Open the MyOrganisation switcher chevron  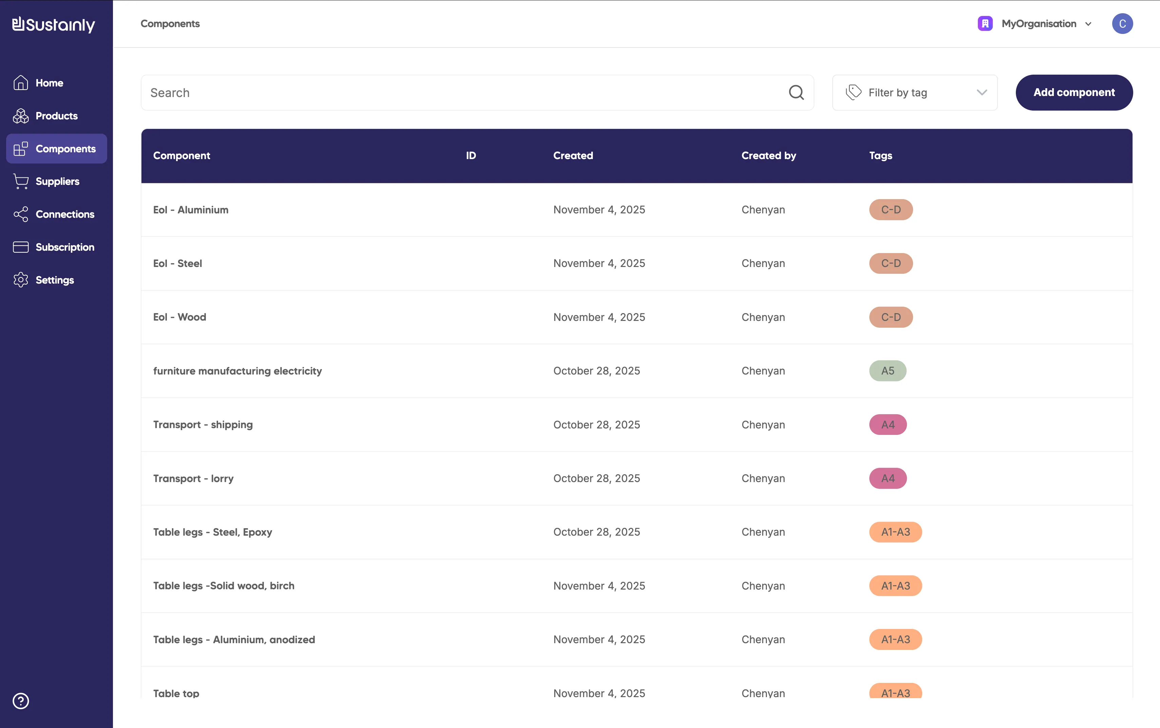[1088, 24]
